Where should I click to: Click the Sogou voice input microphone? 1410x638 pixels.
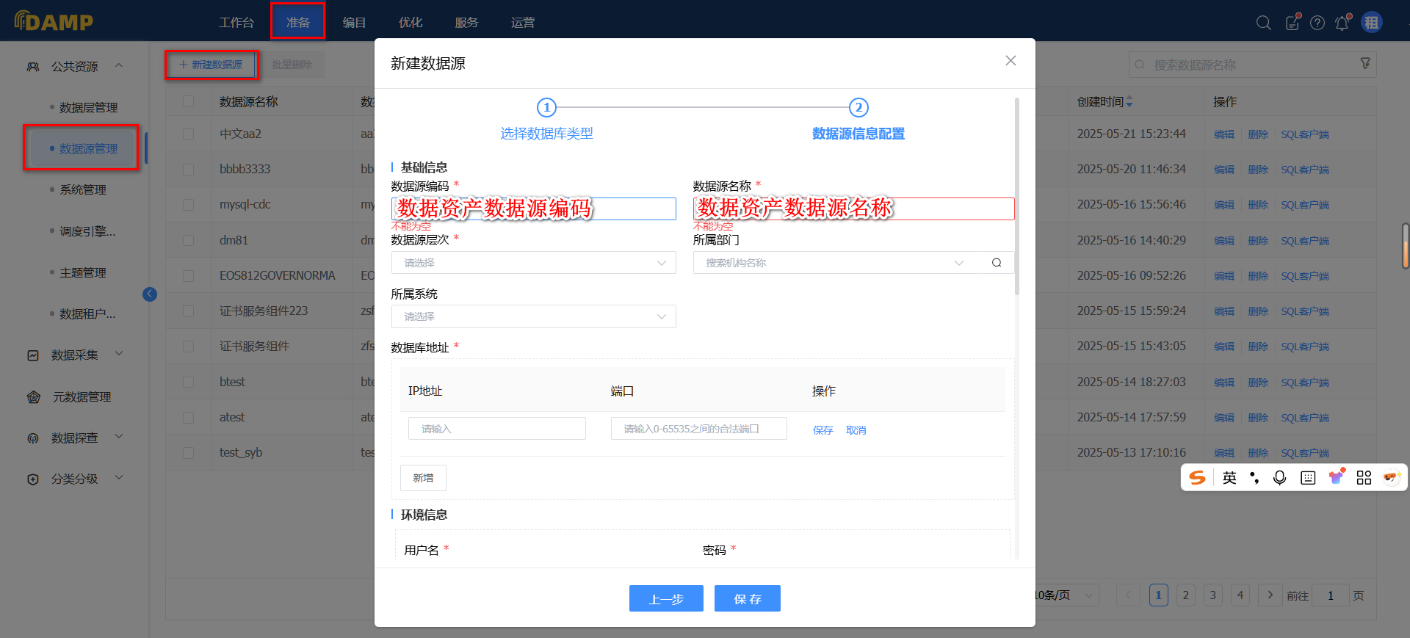(x=1280, y=478)
